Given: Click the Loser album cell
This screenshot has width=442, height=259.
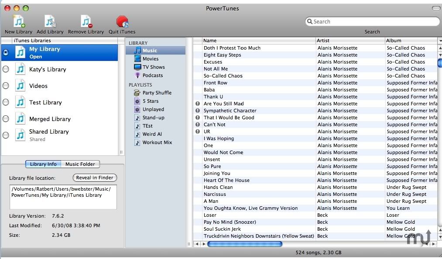Looking at the screenshot, I should pos(393,215).
